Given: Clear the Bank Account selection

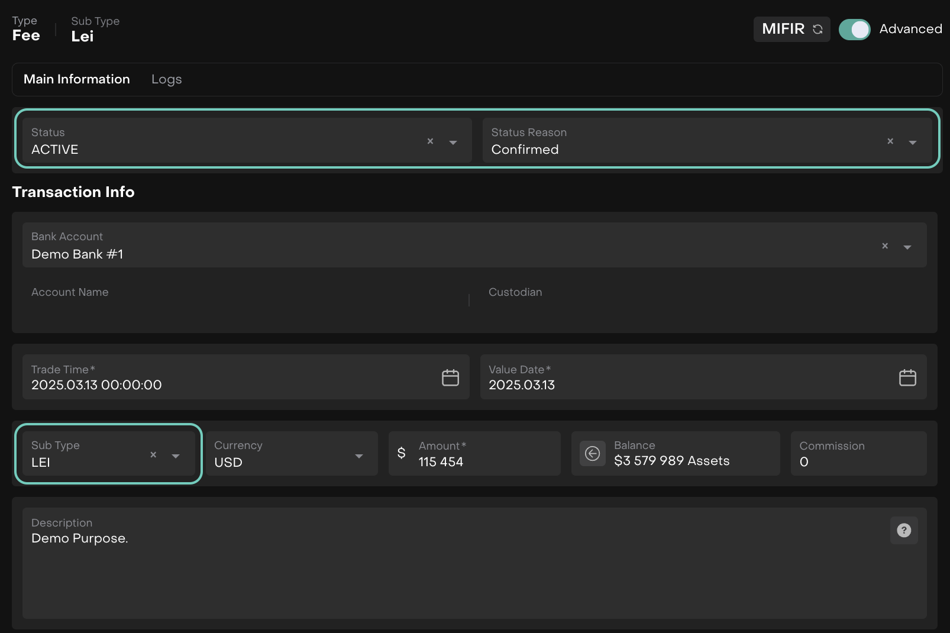Looking at the screenshot, I should point(885,246).
